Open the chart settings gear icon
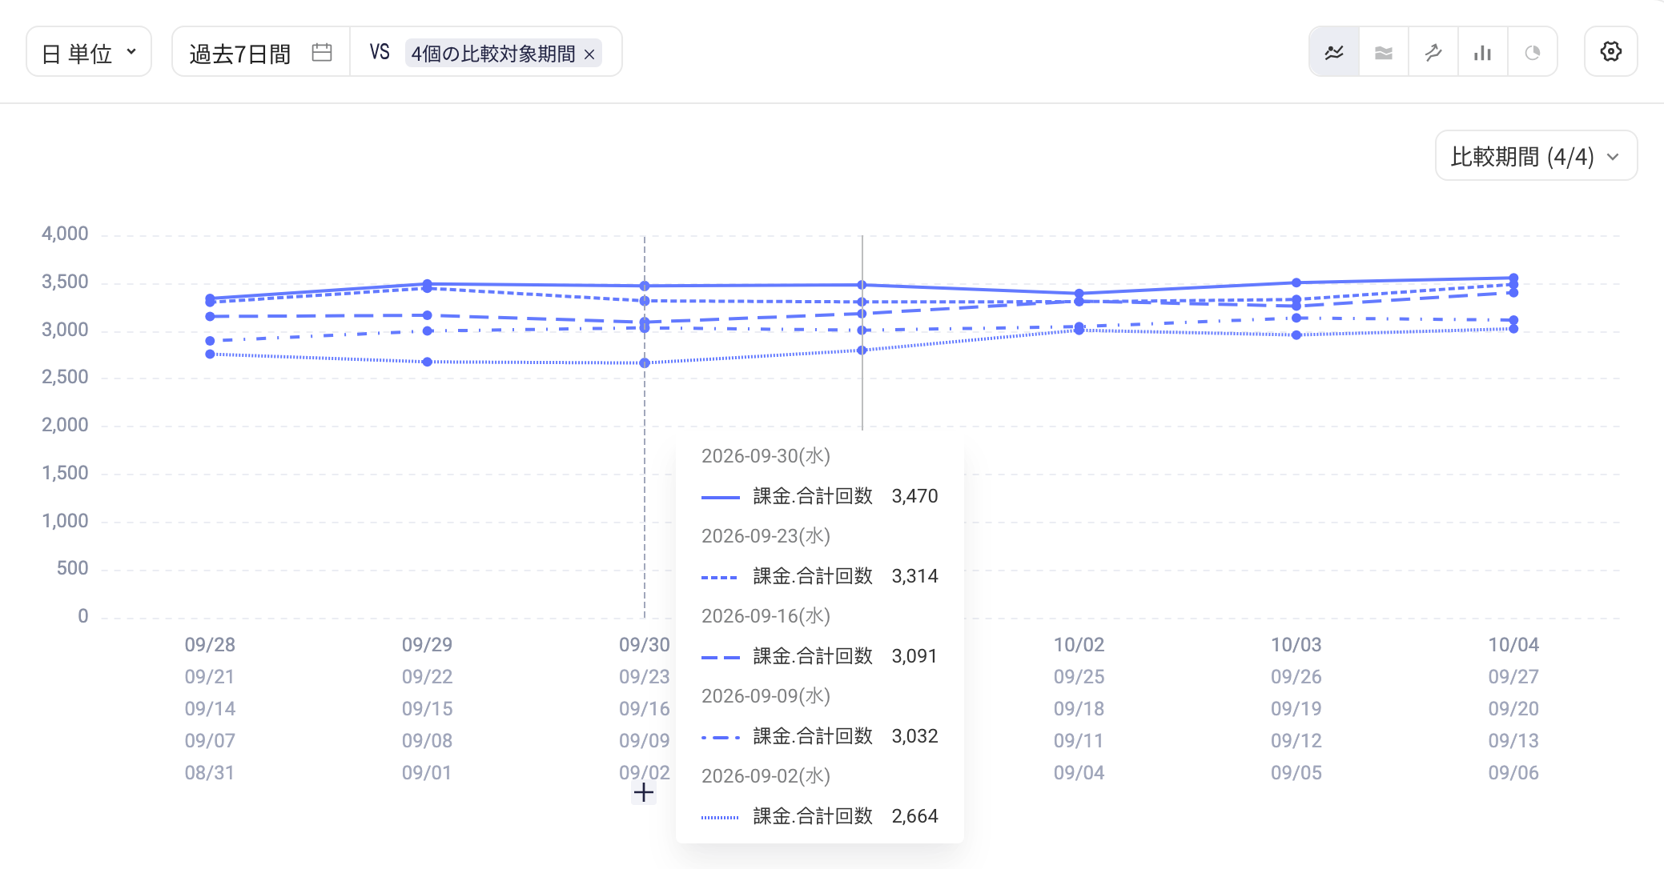Viewport: 1664px width, 869px height. (1611, 51)
